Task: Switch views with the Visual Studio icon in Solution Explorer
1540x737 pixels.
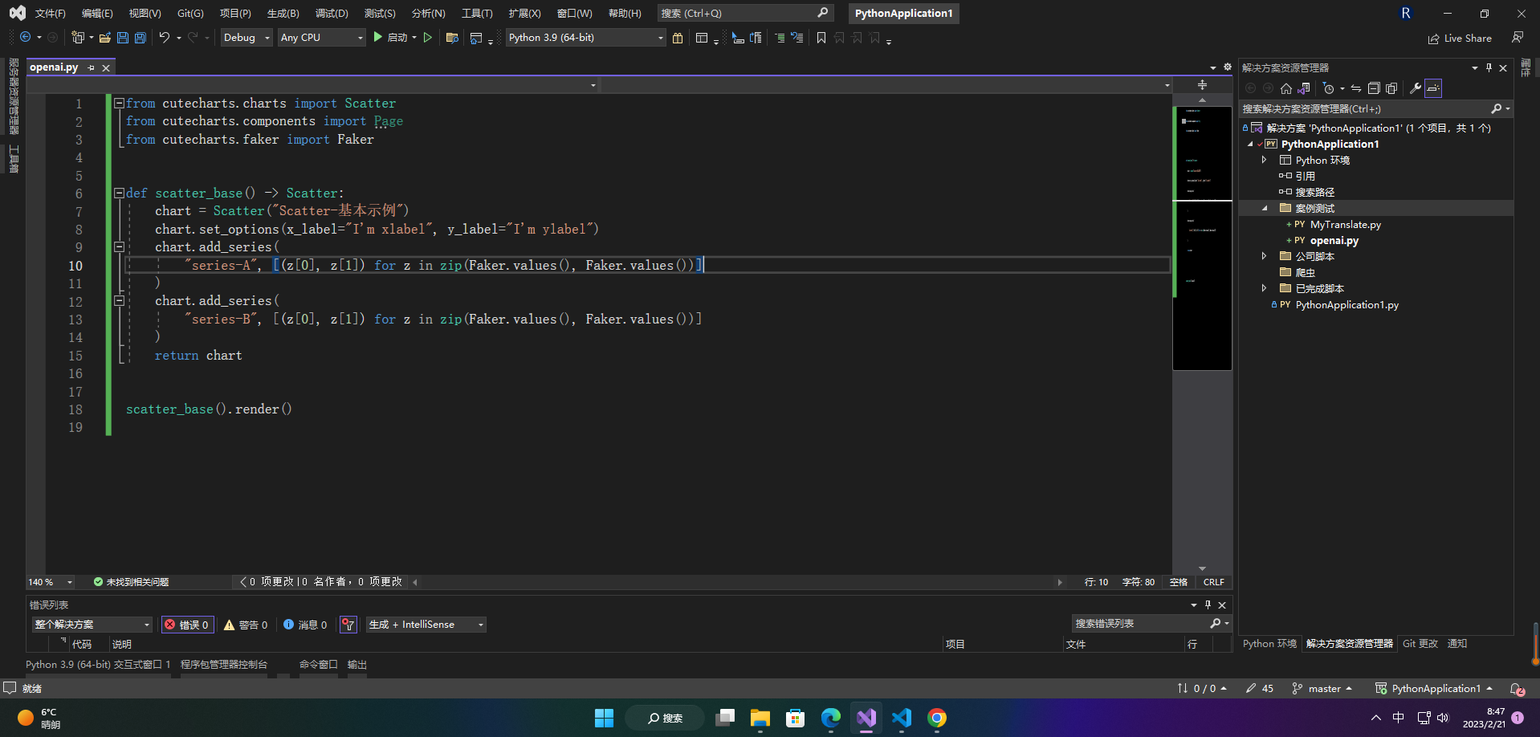Action: point(1304,88)
